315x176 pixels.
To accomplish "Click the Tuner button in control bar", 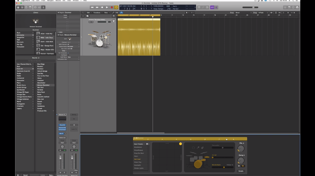I will [203, 8].
